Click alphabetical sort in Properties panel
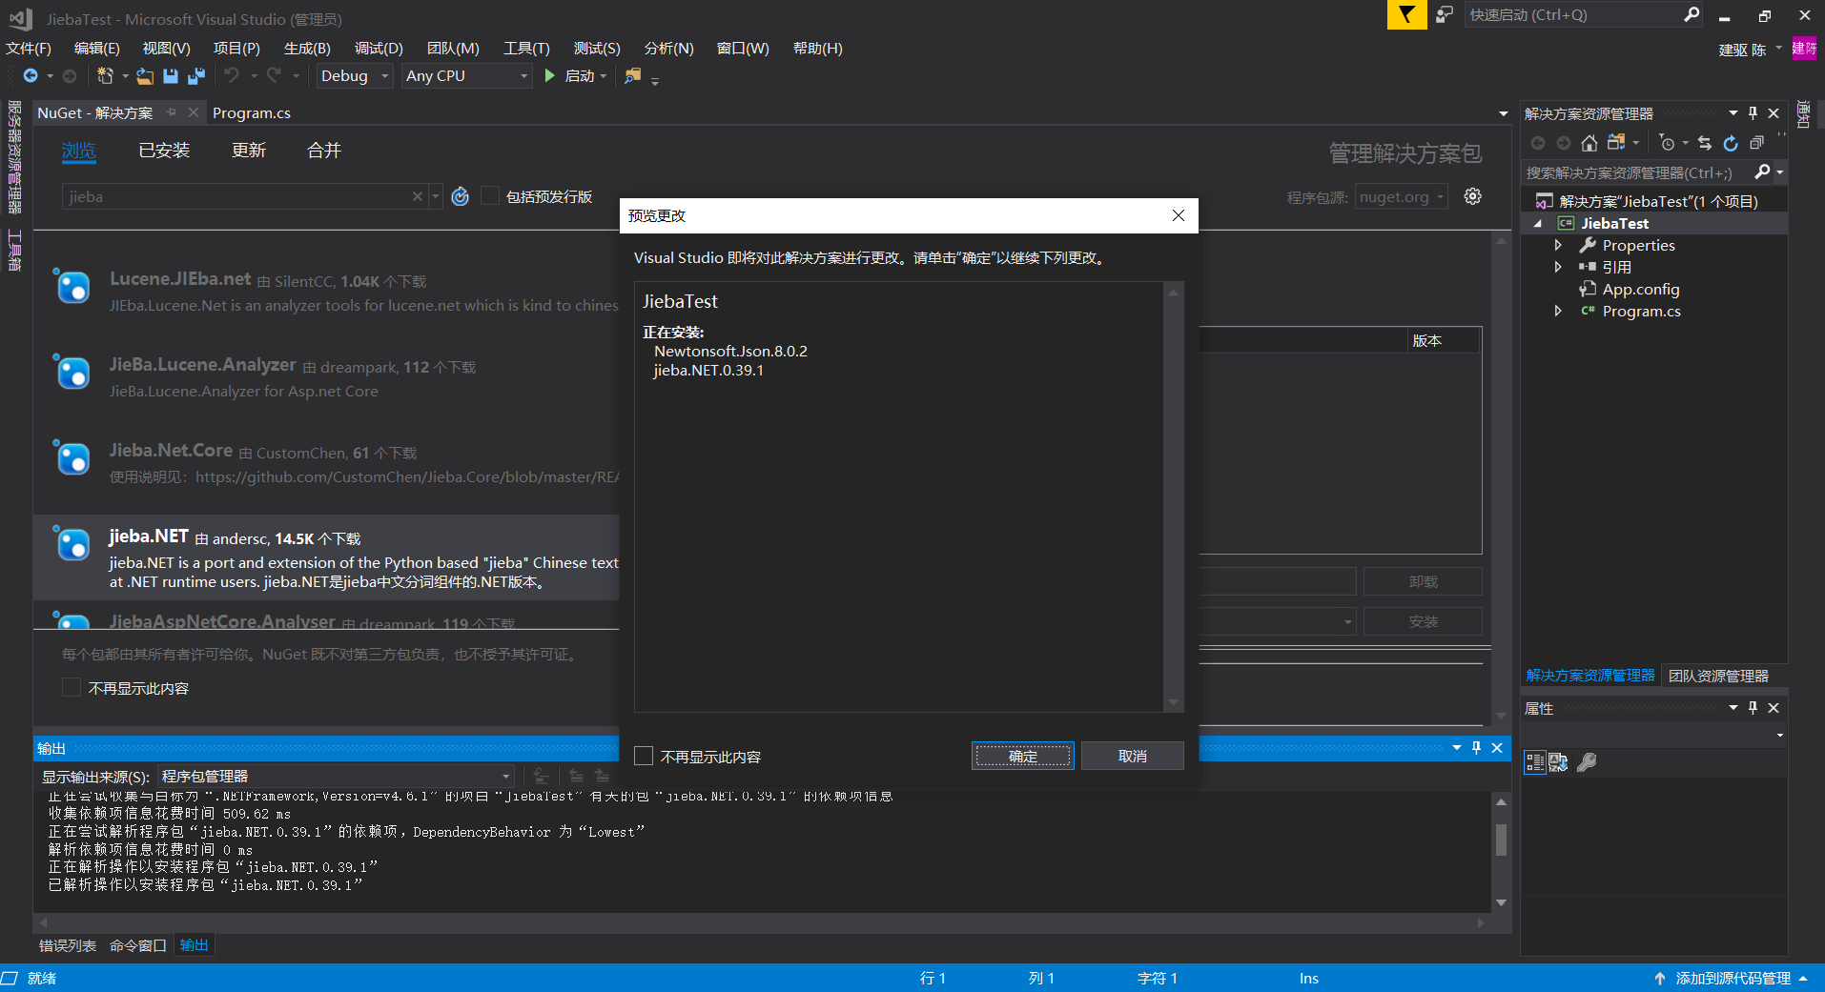The height and width of the screenshot is (992, 1825). tap(1558, 762)
